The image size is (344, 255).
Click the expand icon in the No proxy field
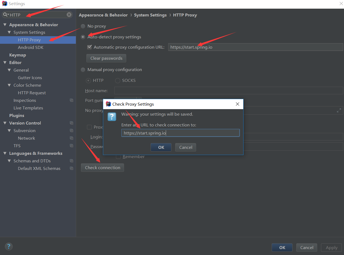click(x=339, y=110)
